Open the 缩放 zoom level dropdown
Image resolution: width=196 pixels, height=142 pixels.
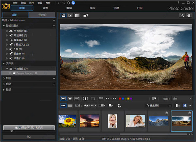[181, 98]
